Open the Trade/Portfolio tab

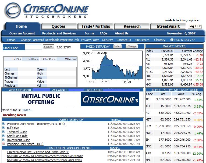coord(96,26)
